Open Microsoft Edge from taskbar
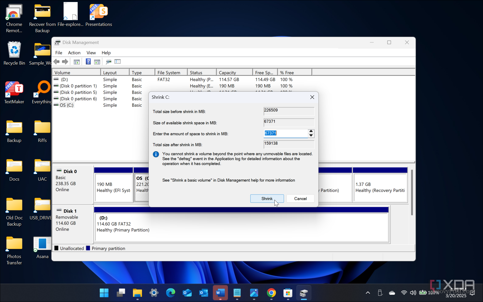The width and height of the screenshot is (483, 302). pos(171,293)
